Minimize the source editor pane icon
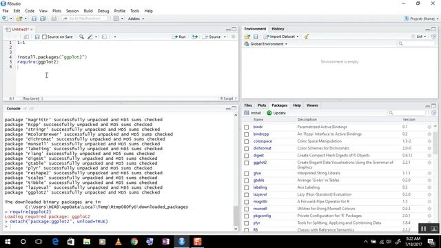 click(228, 29)
